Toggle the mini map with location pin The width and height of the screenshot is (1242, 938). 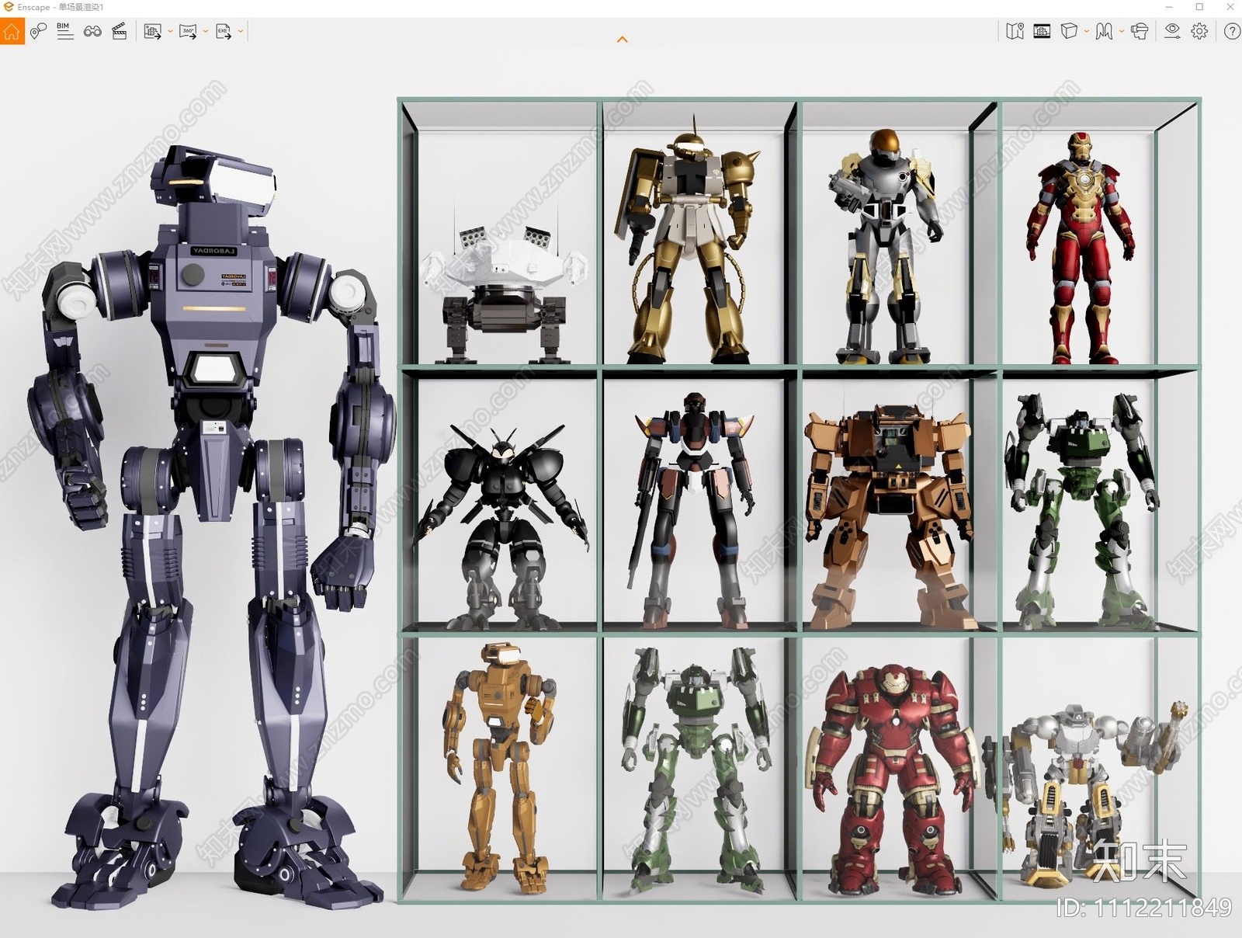tap(1015, 31)
